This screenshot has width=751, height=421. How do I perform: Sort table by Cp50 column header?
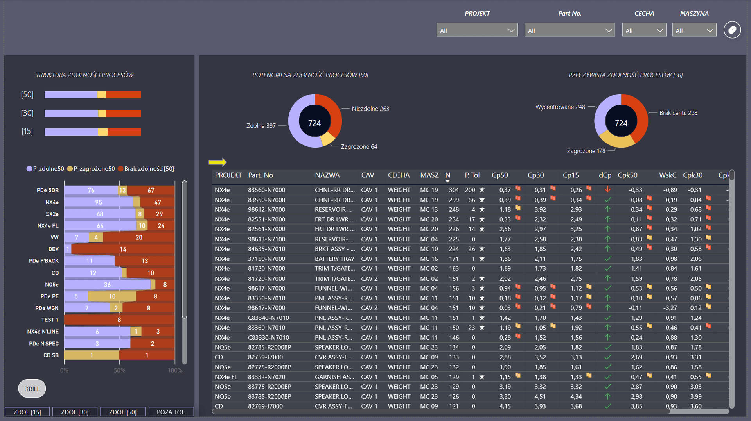tap(499, 175)
